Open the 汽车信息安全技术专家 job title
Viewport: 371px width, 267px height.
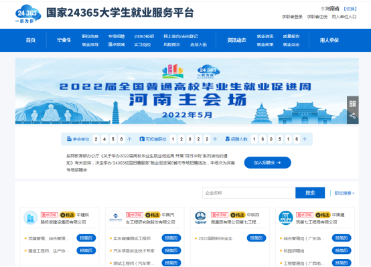tap(134, 251)
